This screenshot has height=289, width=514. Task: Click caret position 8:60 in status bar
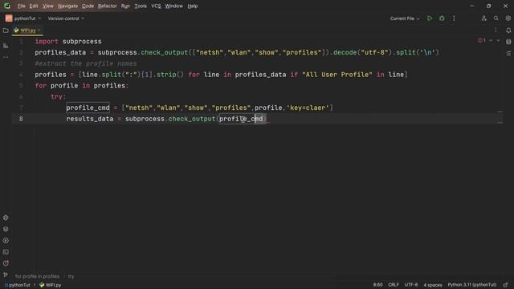click(377, 285)
